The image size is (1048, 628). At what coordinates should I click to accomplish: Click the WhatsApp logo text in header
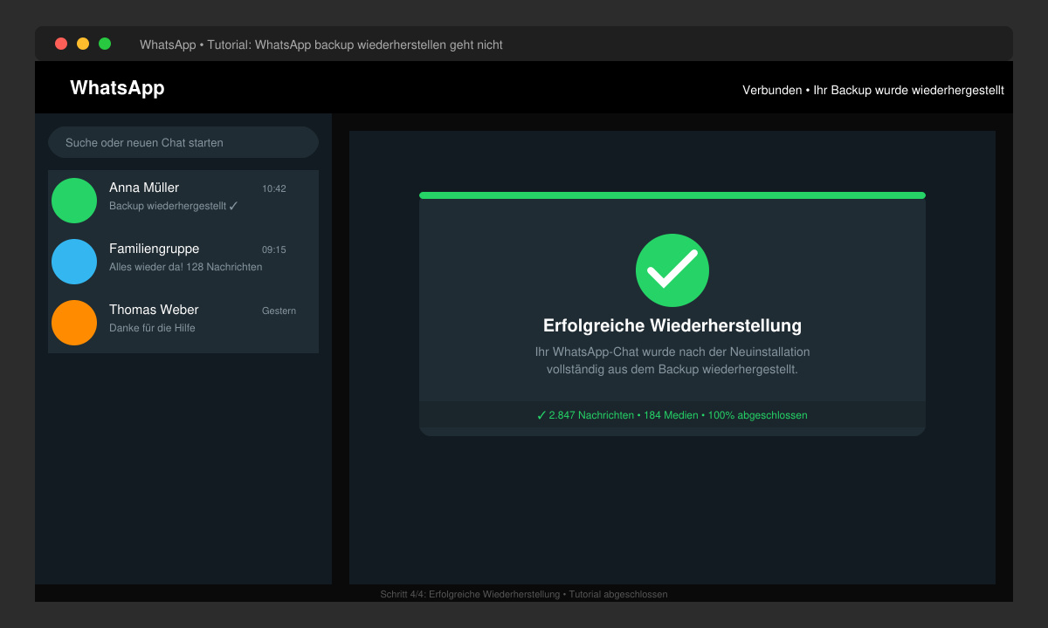point(117,88)
